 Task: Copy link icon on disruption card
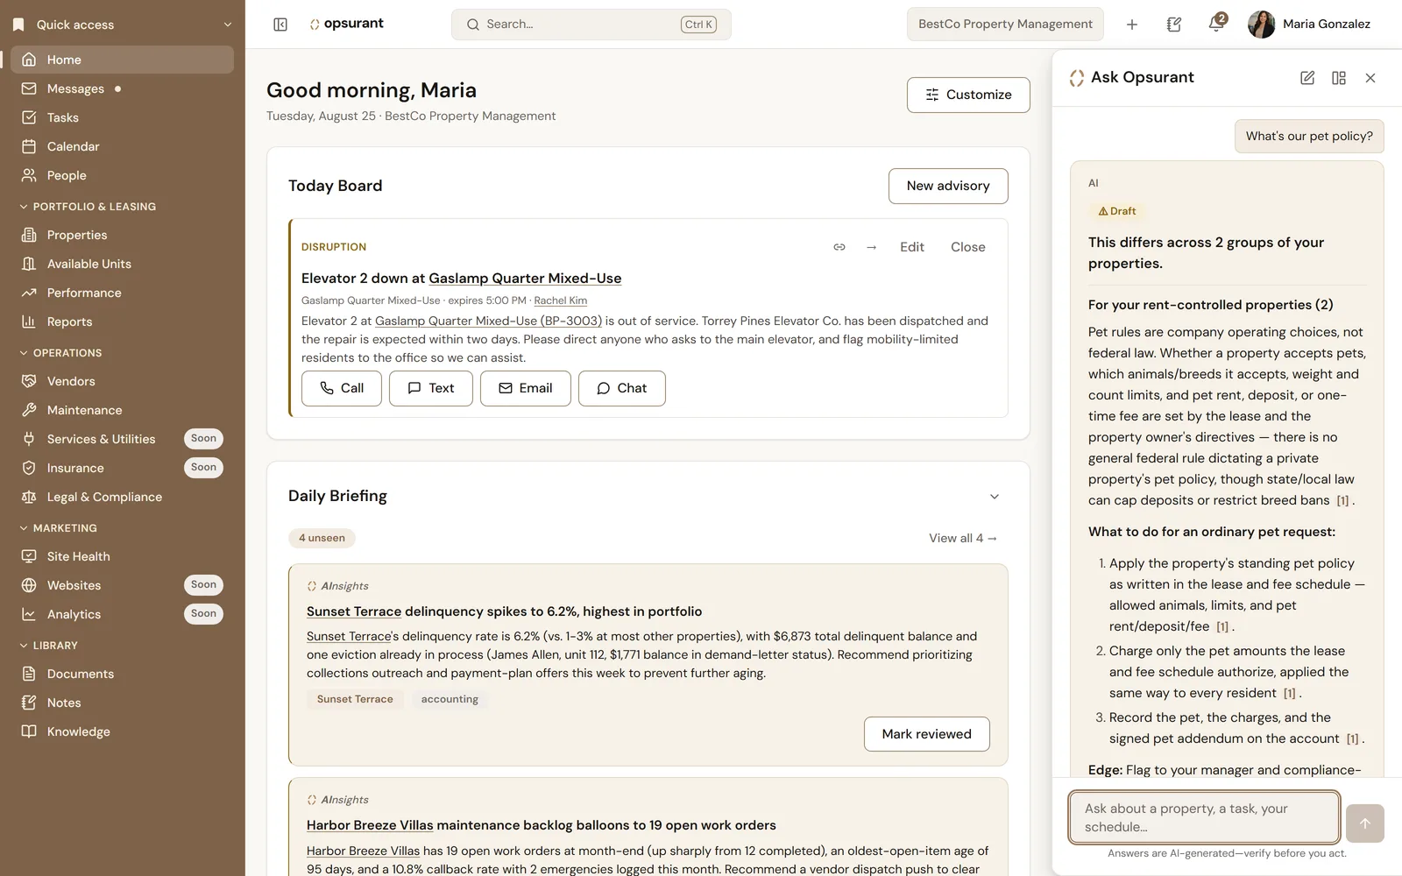839,247
